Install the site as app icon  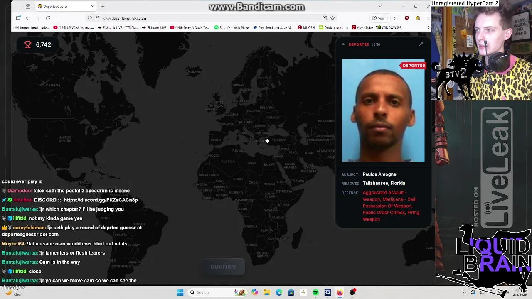pos(325,18)
